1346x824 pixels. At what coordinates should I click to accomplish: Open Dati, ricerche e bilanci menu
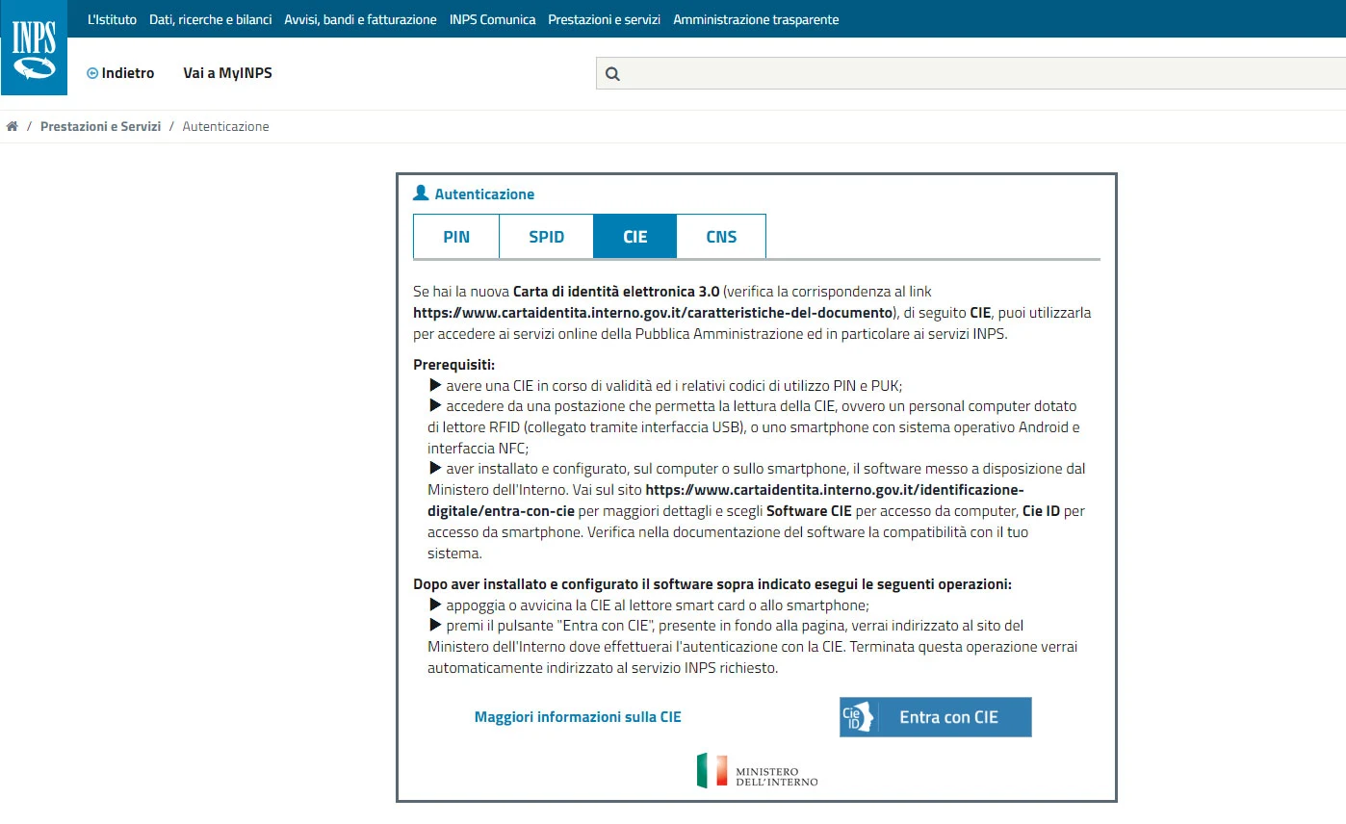pos(211,19)
